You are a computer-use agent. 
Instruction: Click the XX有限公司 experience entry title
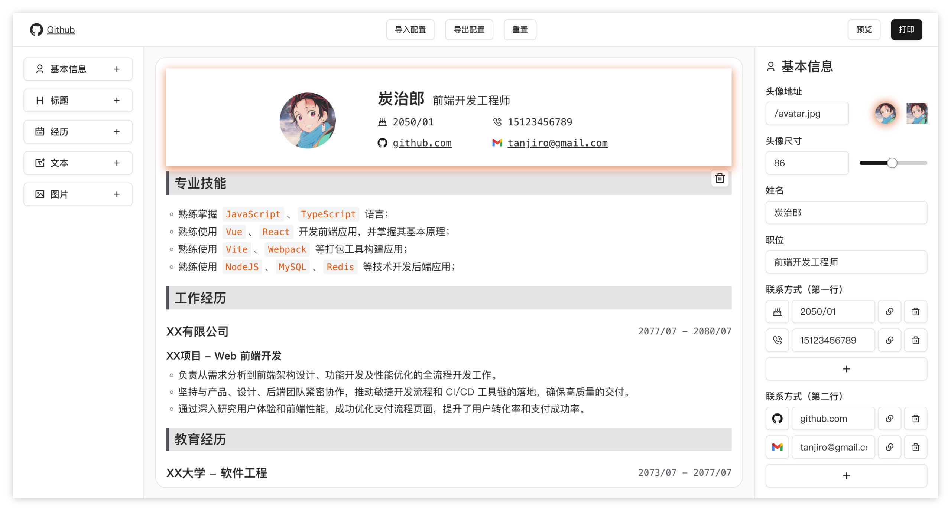(197, 331)
